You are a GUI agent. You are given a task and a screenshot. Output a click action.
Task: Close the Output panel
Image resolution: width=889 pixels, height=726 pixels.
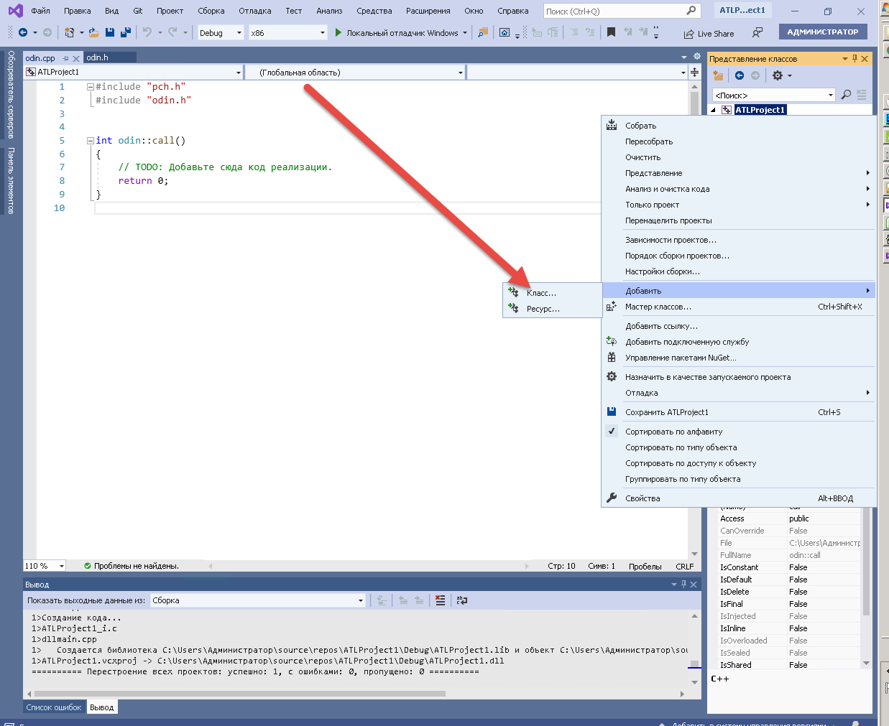click(x=694, y=585)
